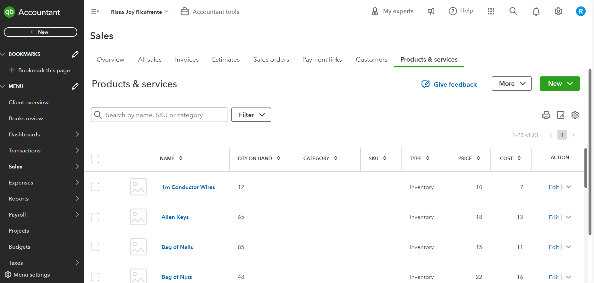This screenshot has height=283, width=594.
Task: Sort by SKU column arrows
Action: click(x=385, y=158)
